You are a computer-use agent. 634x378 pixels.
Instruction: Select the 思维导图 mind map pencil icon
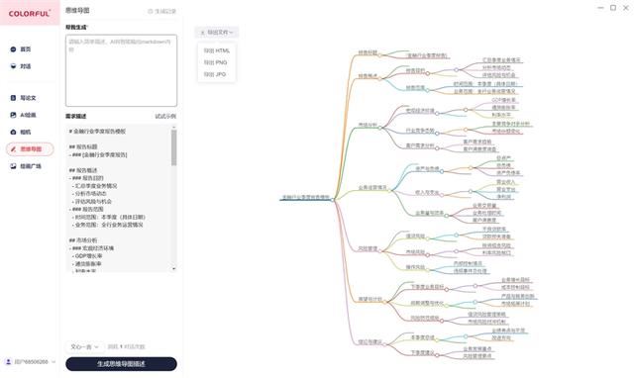(13, 149)
